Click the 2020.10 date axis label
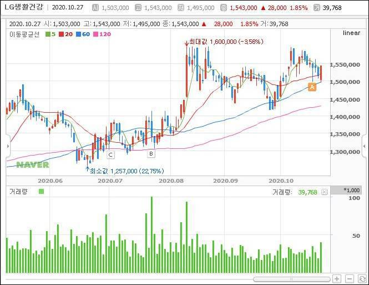This screenshot has height=285, width=369. 281,181
